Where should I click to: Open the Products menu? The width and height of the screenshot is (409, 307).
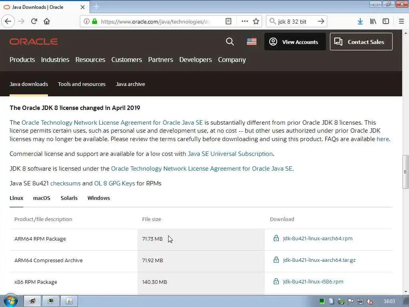point(22,60)
